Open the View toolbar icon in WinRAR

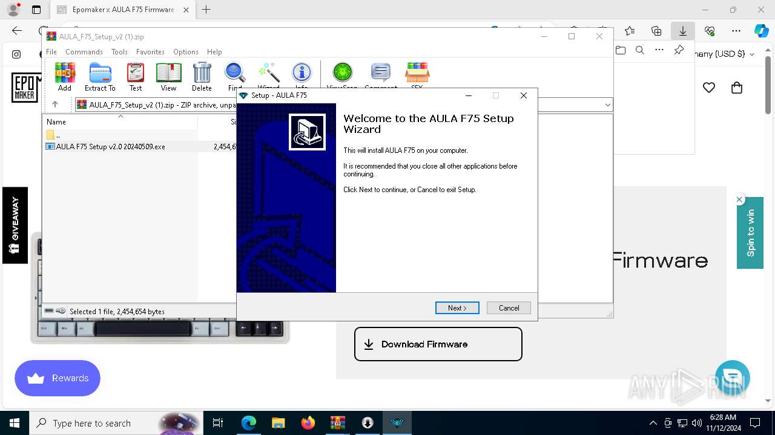point(168,76)
